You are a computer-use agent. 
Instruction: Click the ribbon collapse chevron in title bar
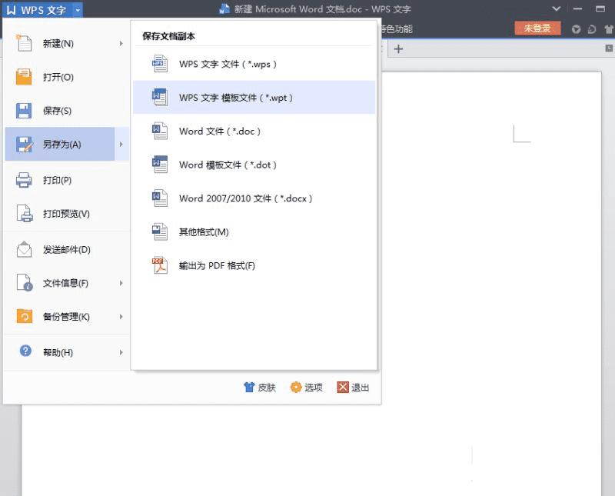coord(556,8)
